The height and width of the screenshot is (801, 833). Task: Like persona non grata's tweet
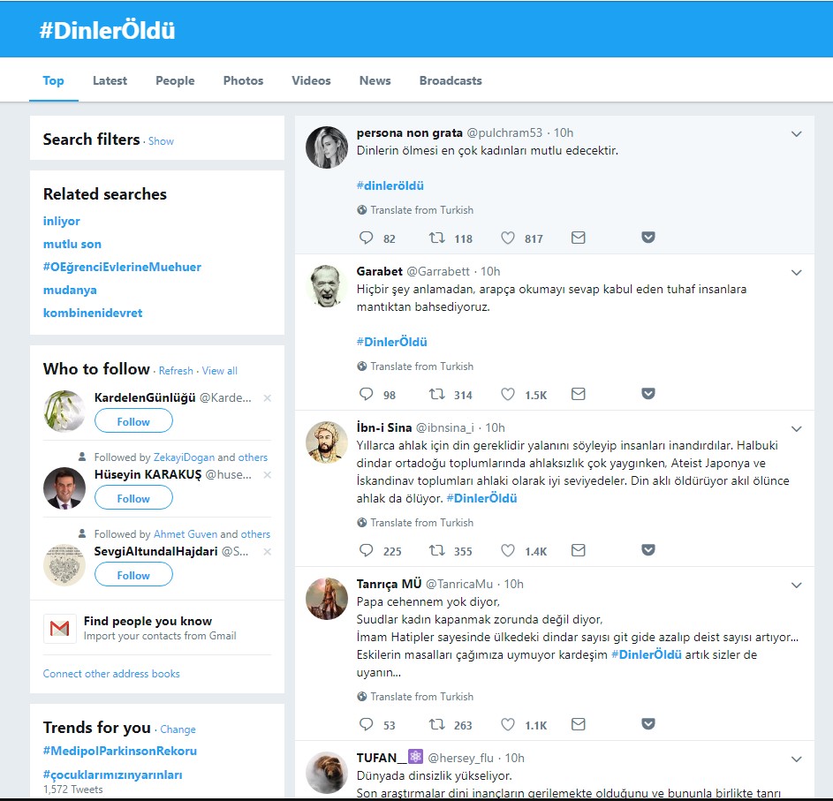point(508,238)
